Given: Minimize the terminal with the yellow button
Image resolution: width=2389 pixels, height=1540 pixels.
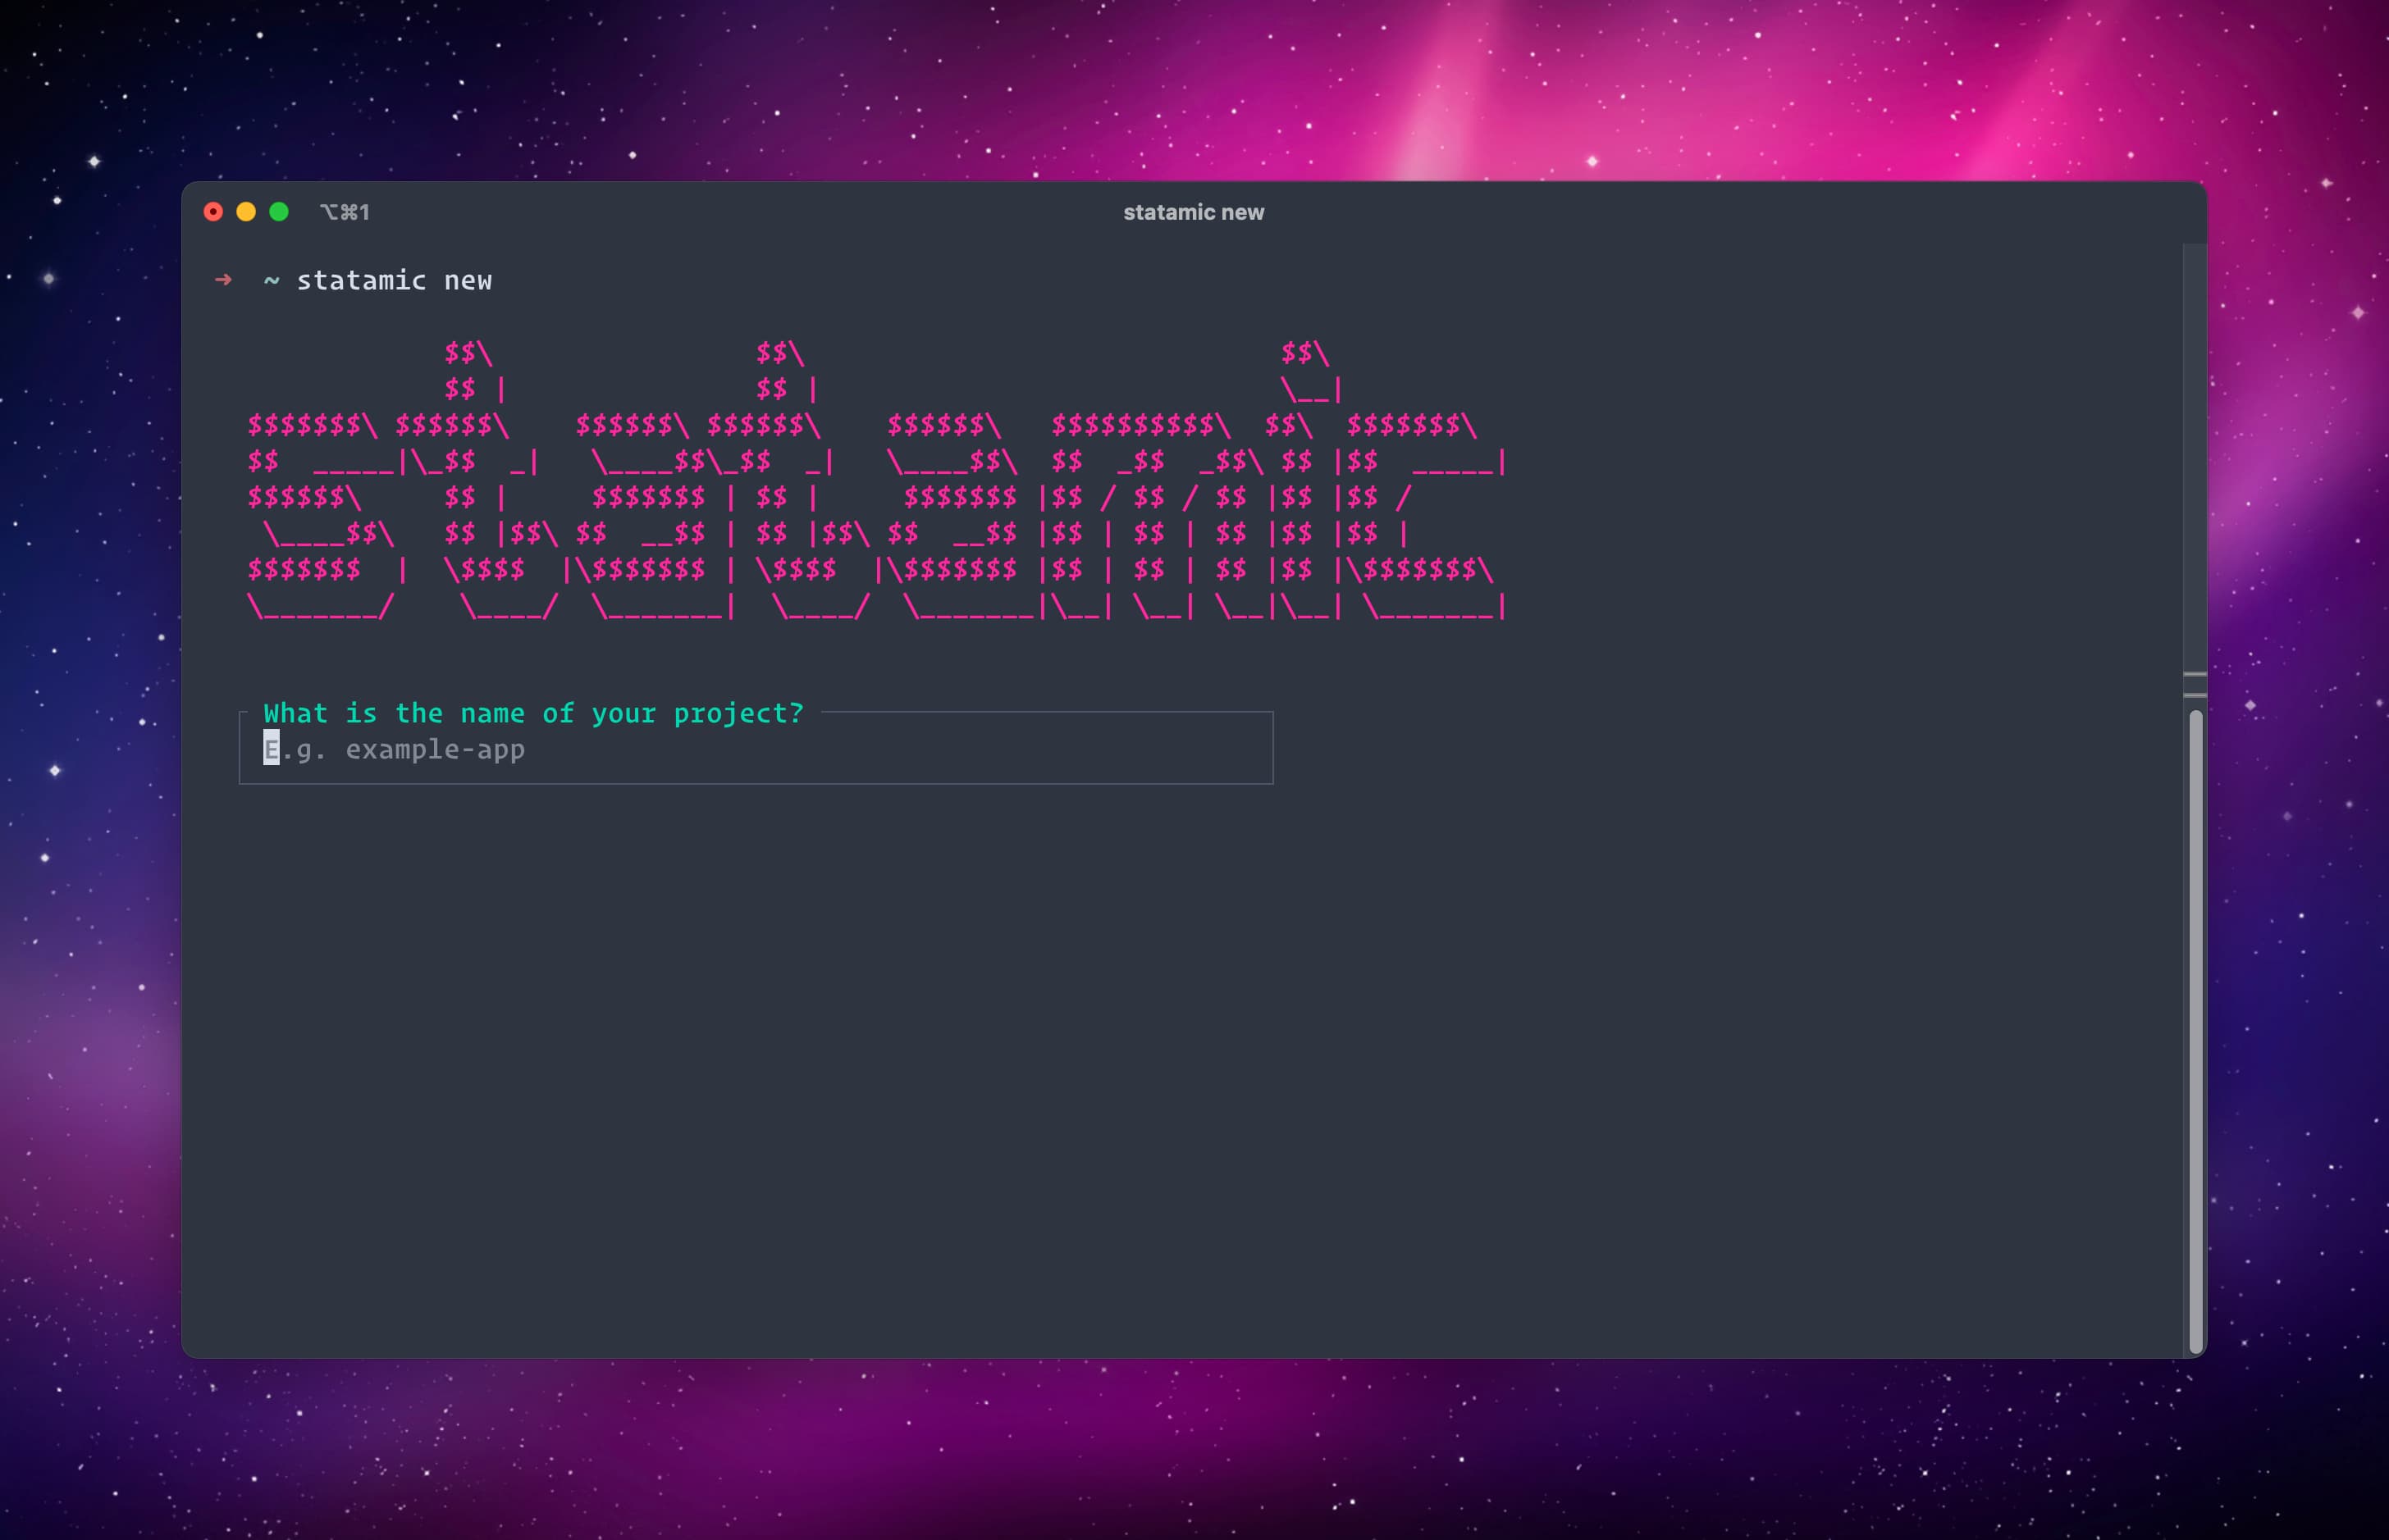Looking at the screenshot, I should [246, 212].
